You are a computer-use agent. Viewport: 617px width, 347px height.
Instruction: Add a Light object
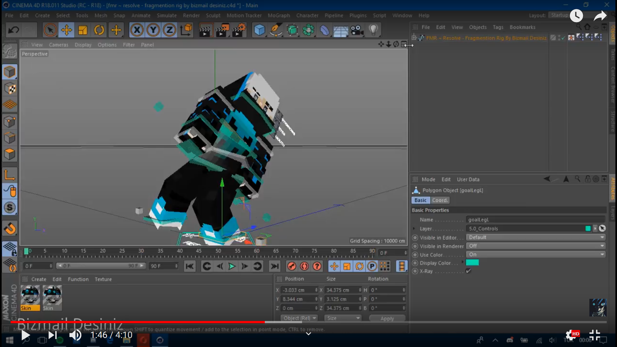(373, 30)
